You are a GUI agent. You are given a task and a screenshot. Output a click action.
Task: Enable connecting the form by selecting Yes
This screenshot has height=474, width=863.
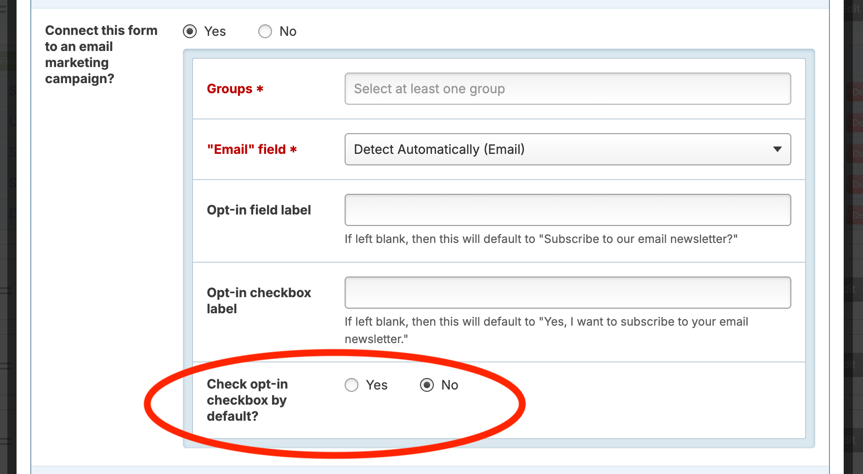pos(190,31)
